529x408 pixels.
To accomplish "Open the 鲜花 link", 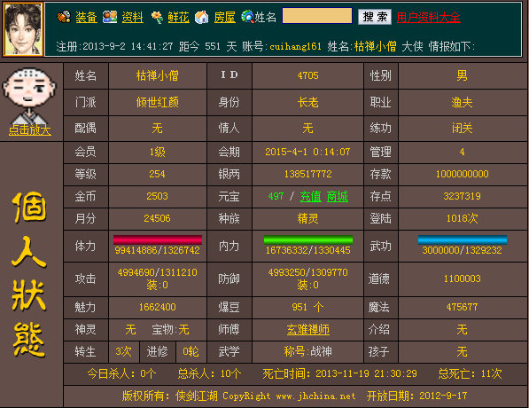I will coord(178,17).
